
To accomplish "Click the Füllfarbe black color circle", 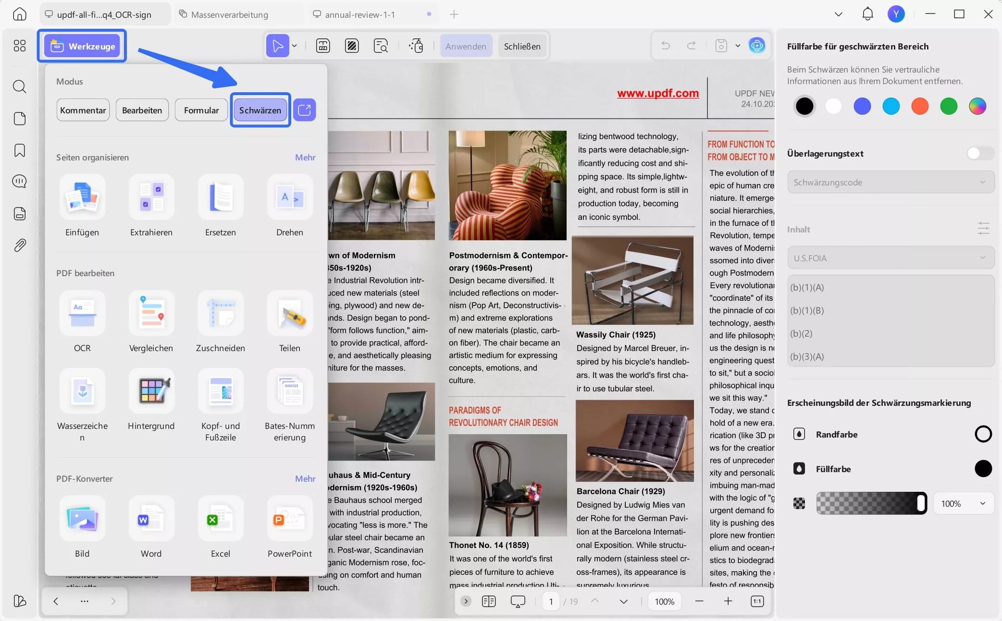I will 983,469.
